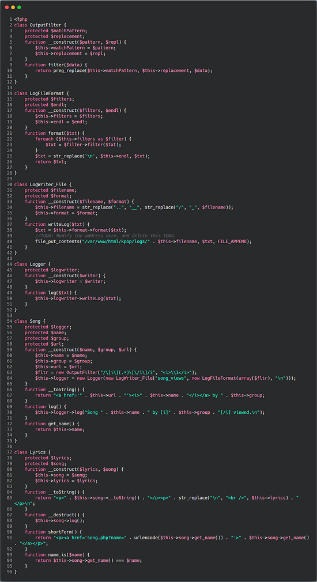This screenshot has width=317, height=582.
Task: Click the yellow minimize window dot
Action: click(x=13, y=7)
